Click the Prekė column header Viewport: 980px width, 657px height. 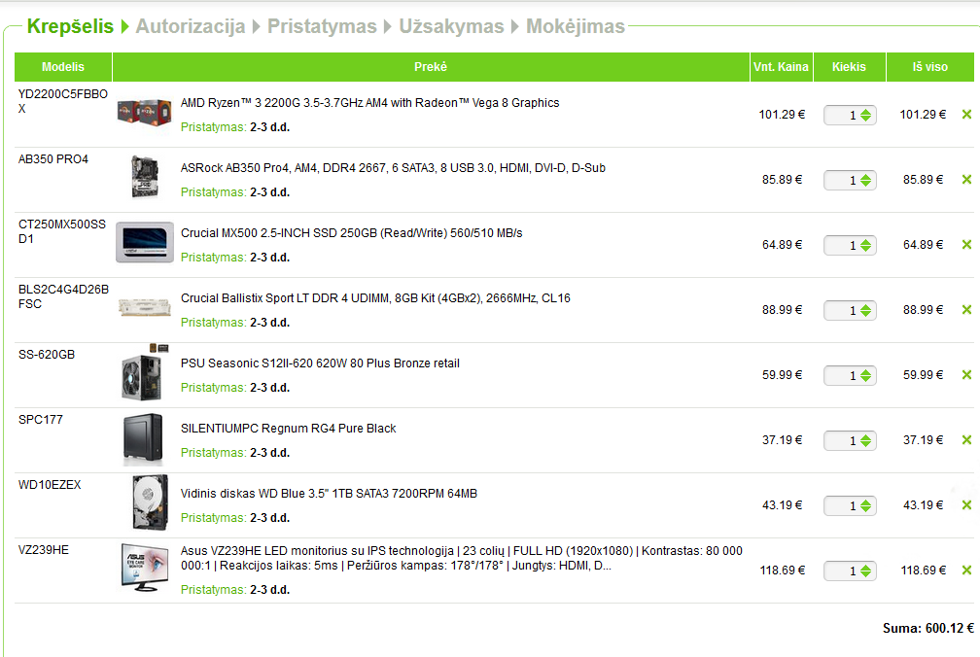click(431, 67)
